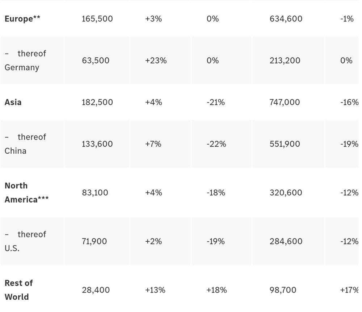Click the 28,400 Rest of World value
This screenshot has height=312, width=362.
coord(95,290)
